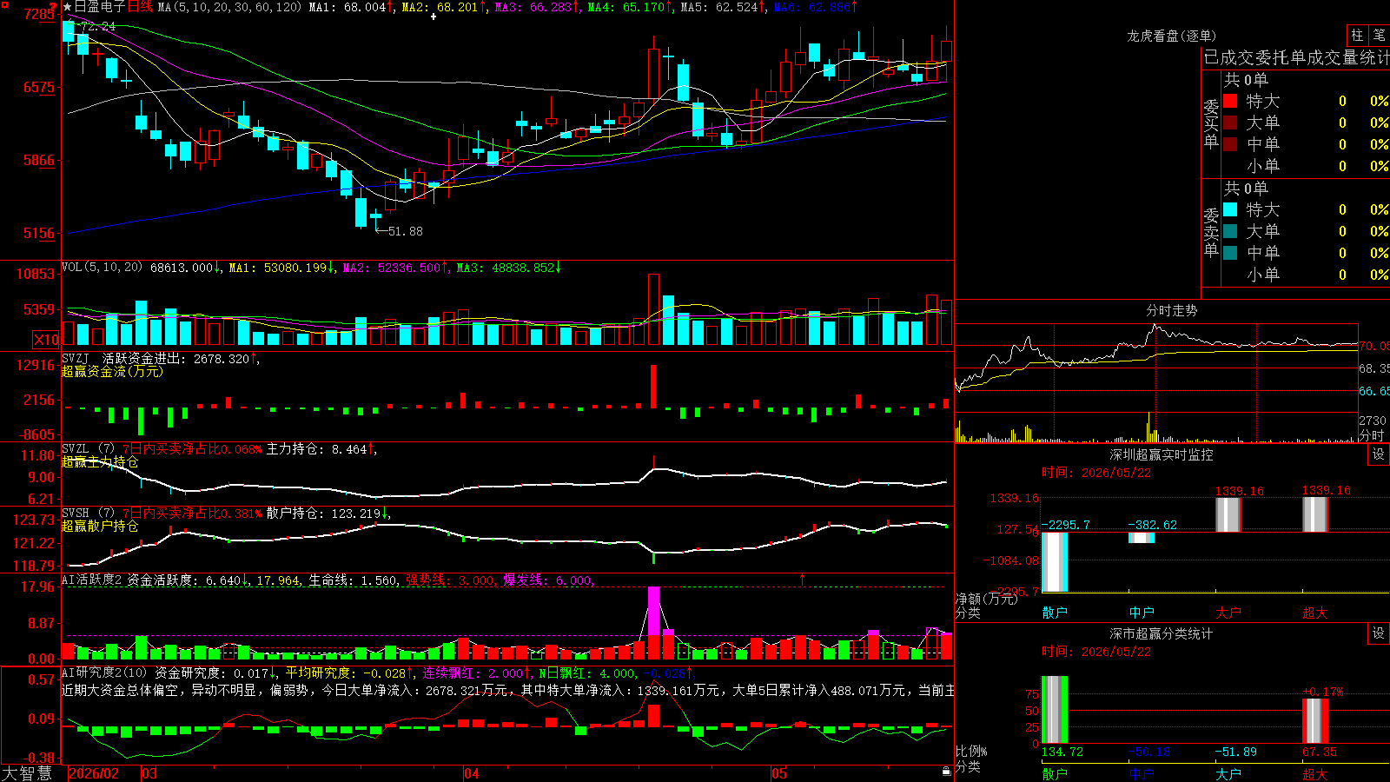Click the 67.35 percentage under 超大 bar
Image resolution: width=1390 pixels, height=782 pixels.
(1320, 752)
